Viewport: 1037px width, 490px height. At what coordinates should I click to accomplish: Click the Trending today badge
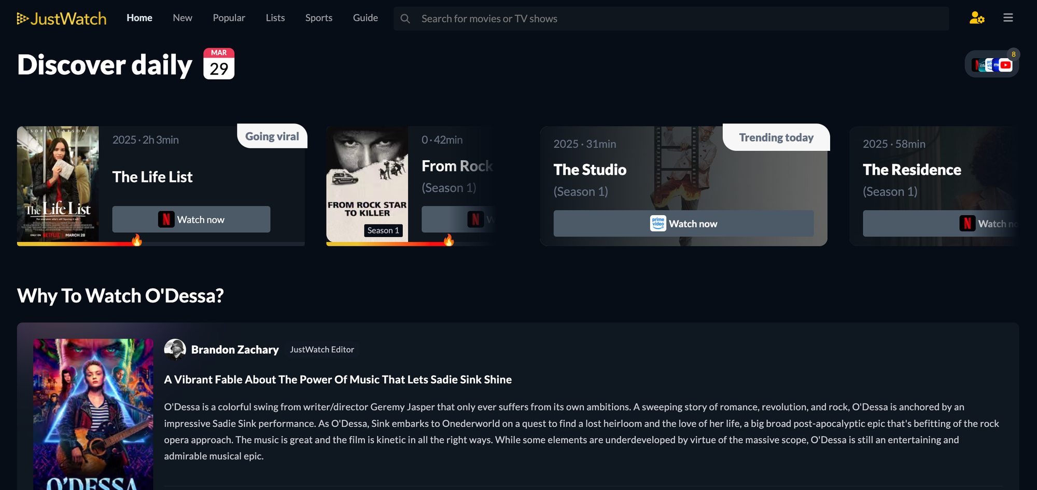[776, 137]
